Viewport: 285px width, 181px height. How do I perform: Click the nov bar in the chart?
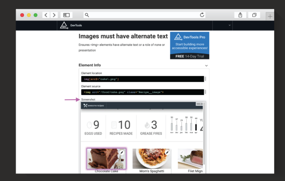point(172,127)
